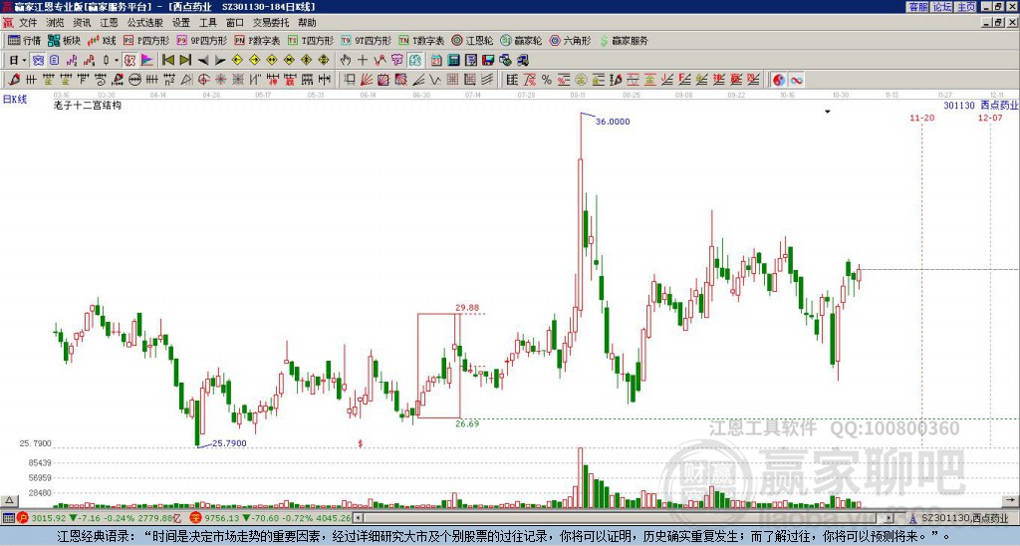Click the 301130 西点药业 stock label

coord(981,105)
